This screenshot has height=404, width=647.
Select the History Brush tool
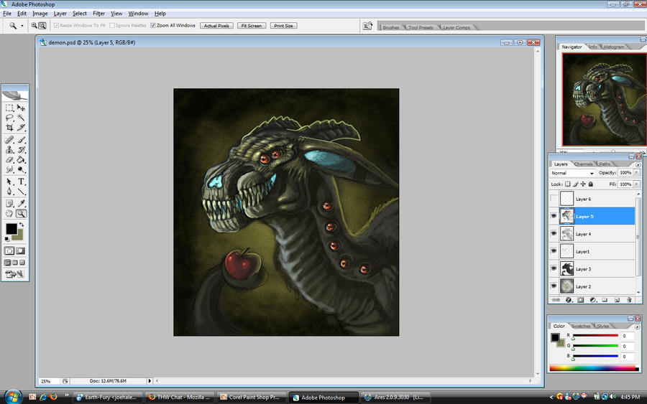click(21, 150)
